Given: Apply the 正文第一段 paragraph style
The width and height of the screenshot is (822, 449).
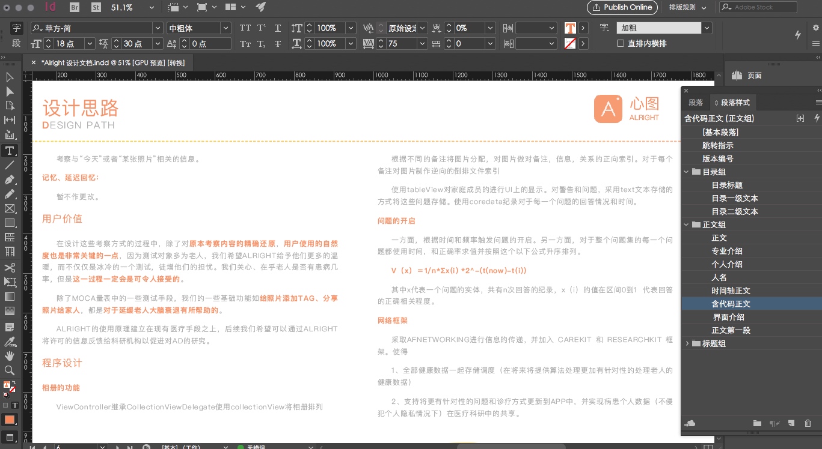Looking at the screenshot, I should click(x=751, y=331).
